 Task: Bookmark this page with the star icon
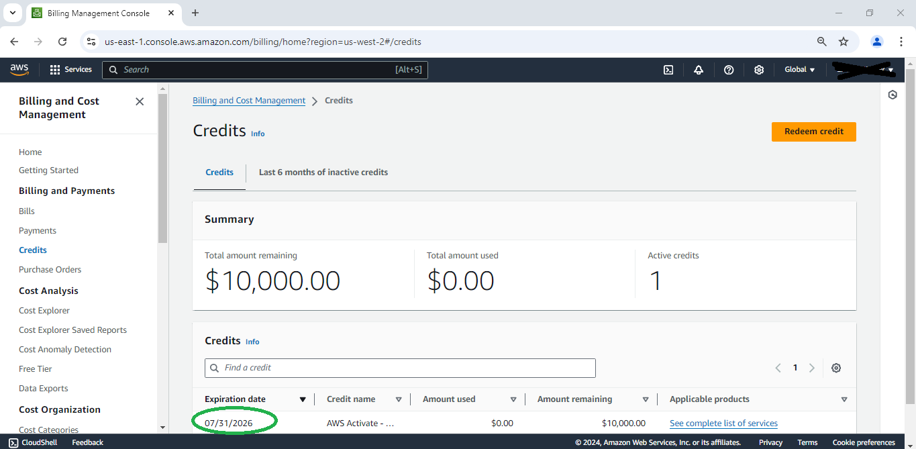click(844, 42)
